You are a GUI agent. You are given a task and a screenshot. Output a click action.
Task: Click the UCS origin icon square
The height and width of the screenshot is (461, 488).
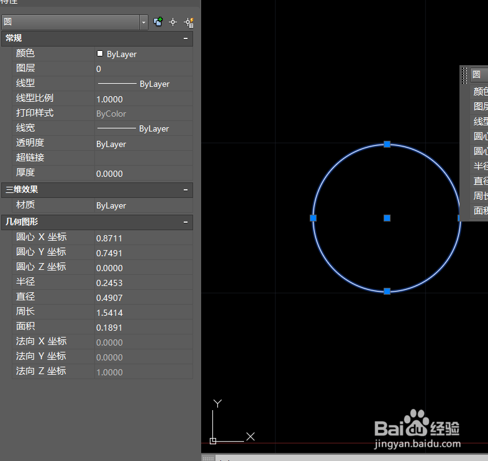coord(213,441)
